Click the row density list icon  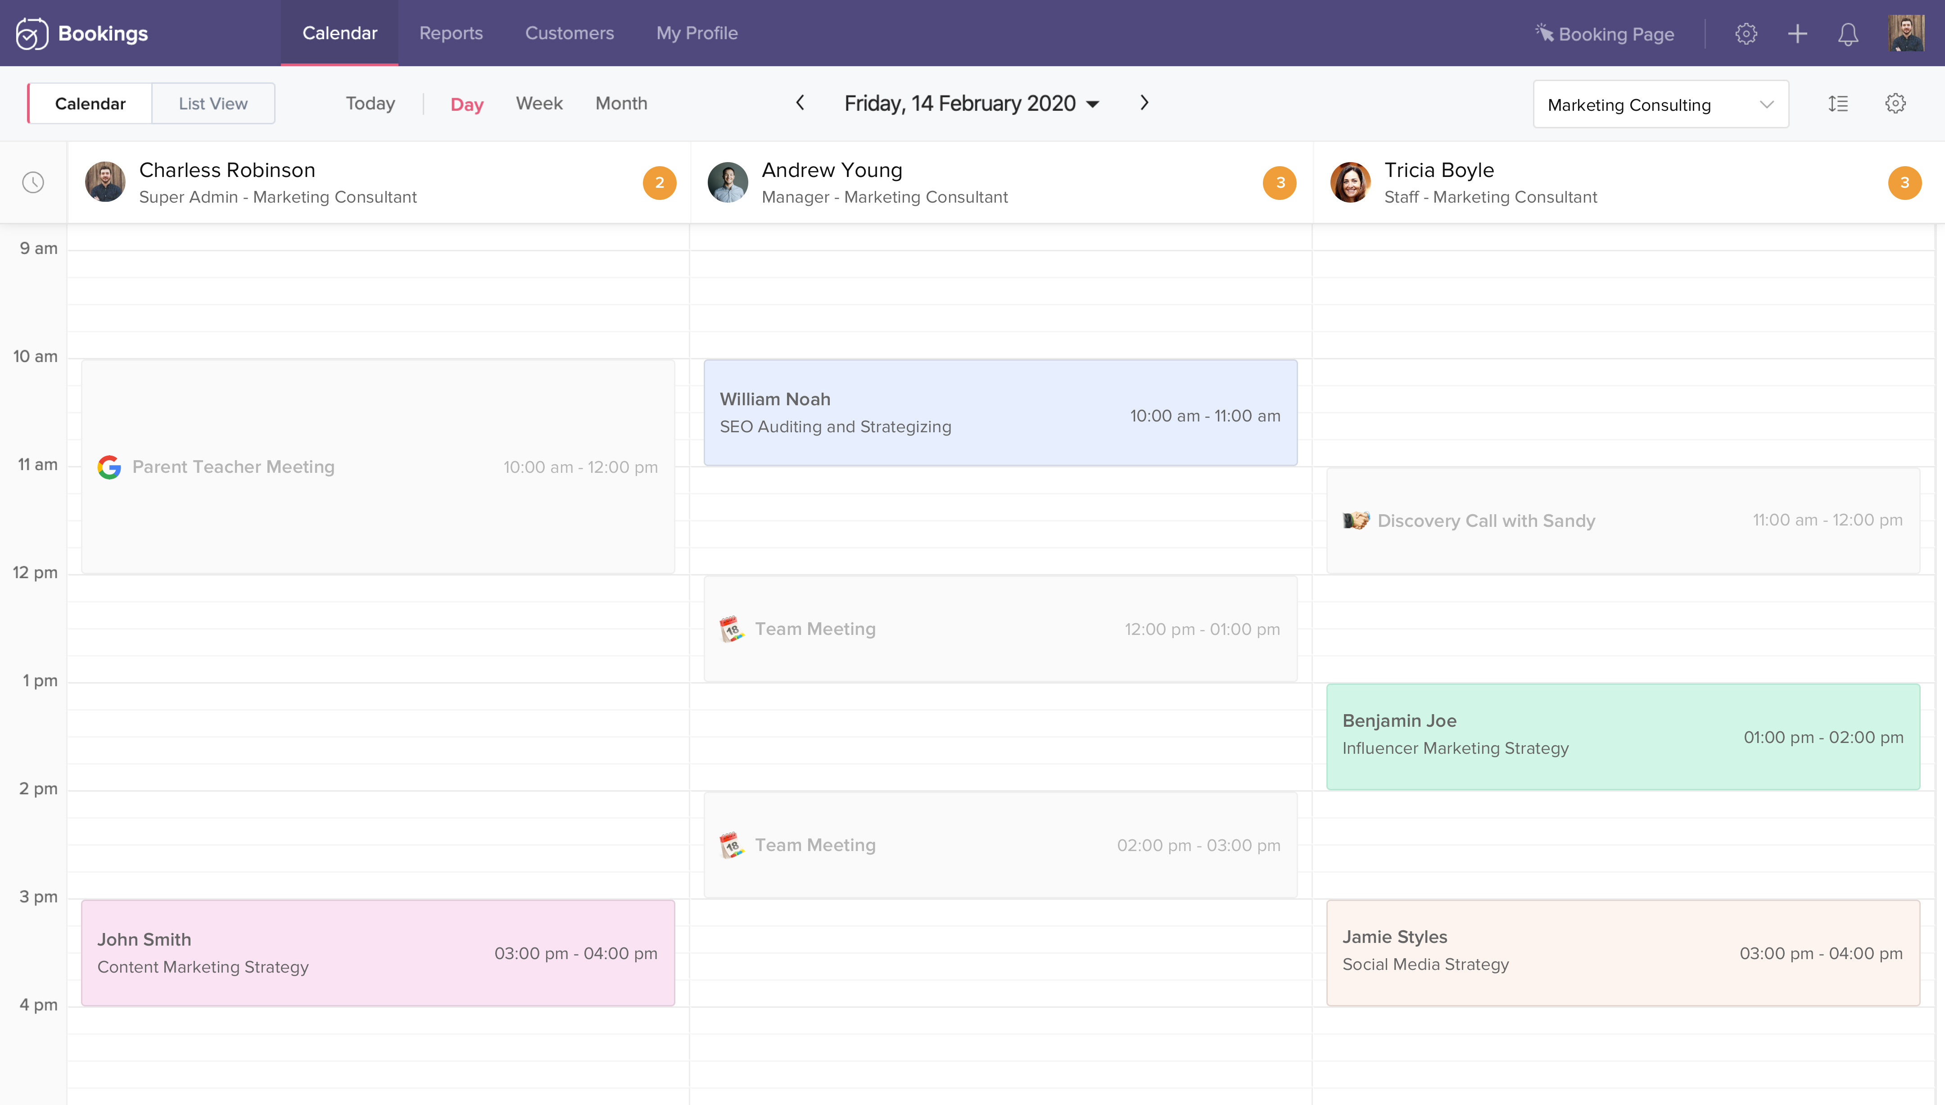[x=1838, y=103]
